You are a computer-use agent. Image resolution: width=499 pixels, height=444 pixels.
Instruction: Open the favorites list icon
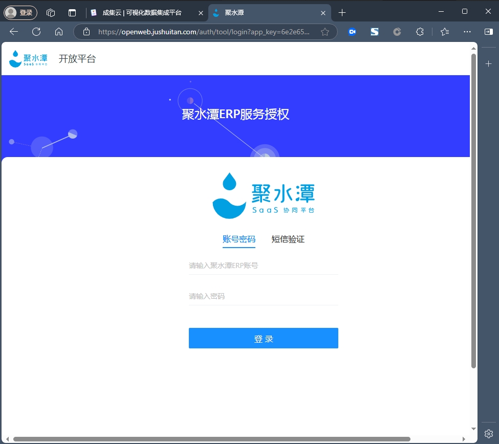point(445,32)
